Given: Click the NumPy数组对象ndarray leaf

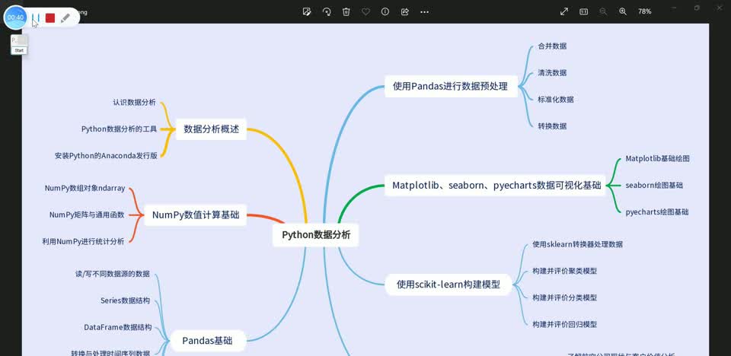Looking at the screenshot, I should (x=85, y=188).
